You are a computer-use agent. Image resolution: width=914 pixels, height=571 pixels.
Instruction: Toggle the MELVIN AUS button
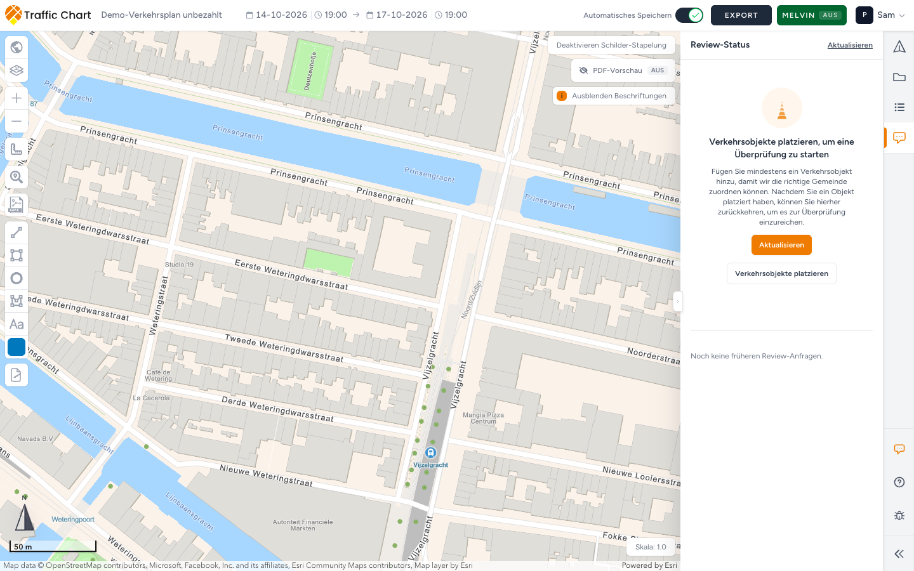coord(812,15)
